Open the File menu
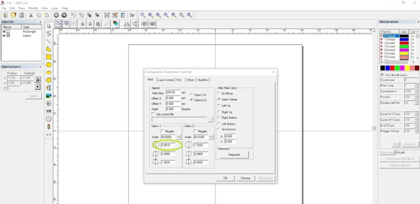This screenshot has height=204, width=420. [x=4, y=8]
